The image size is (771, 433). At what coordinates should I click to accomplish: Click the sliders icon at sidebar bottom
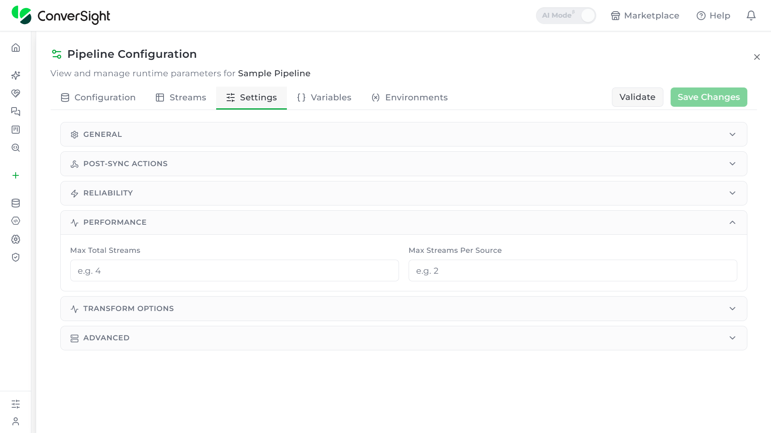click(16, 404)
